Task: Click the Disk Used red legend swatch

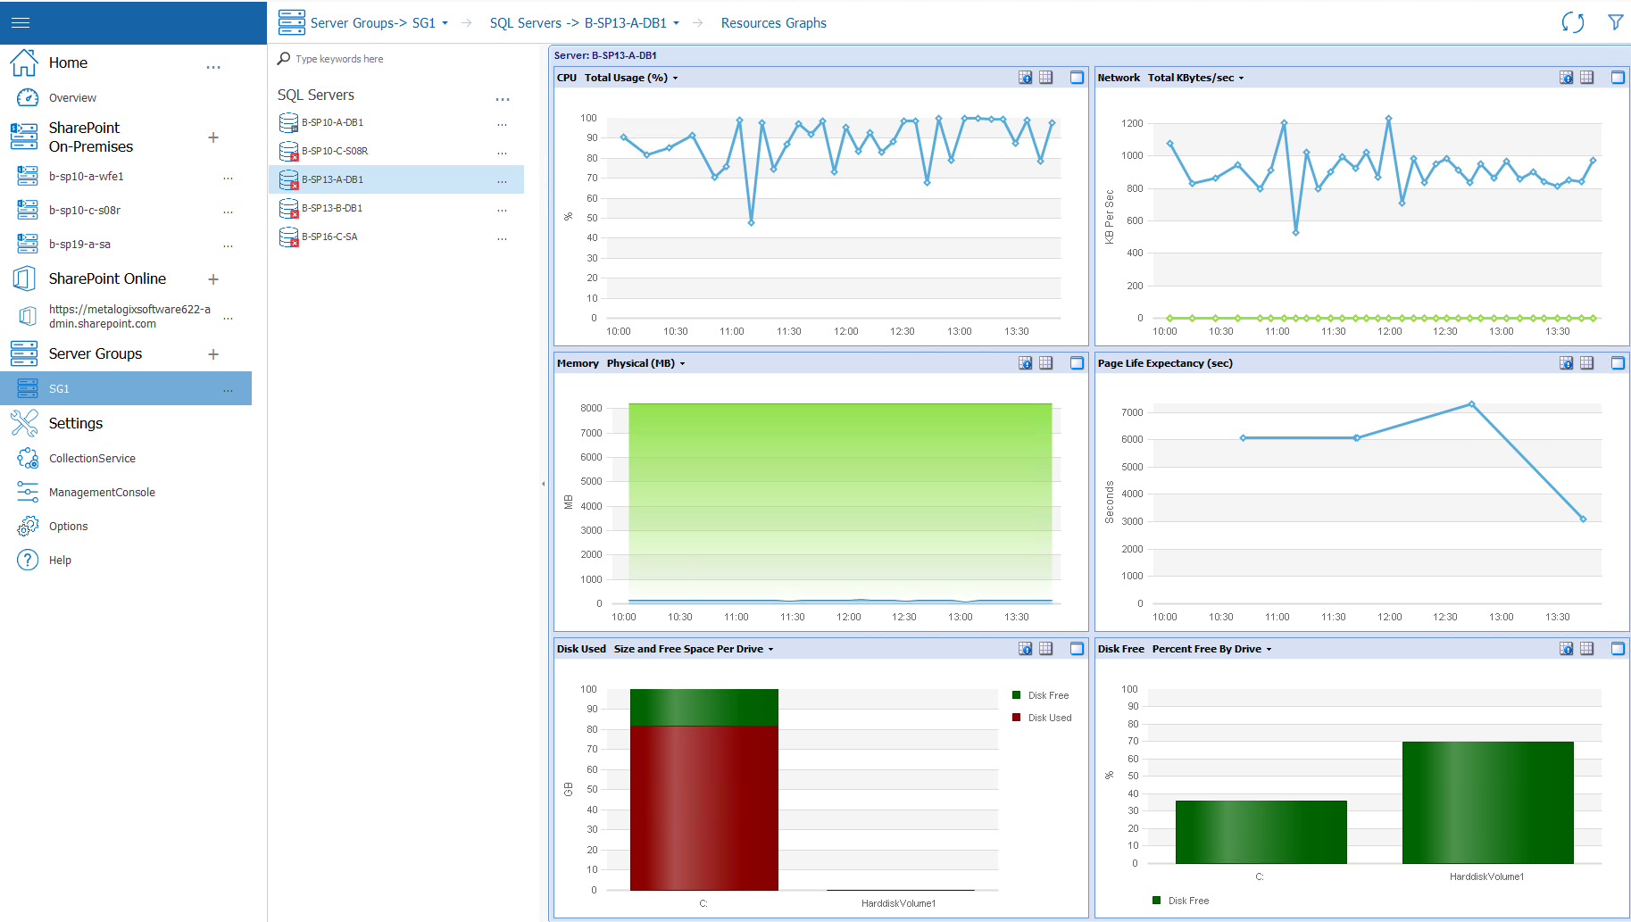Action: tap(1016, 718)
